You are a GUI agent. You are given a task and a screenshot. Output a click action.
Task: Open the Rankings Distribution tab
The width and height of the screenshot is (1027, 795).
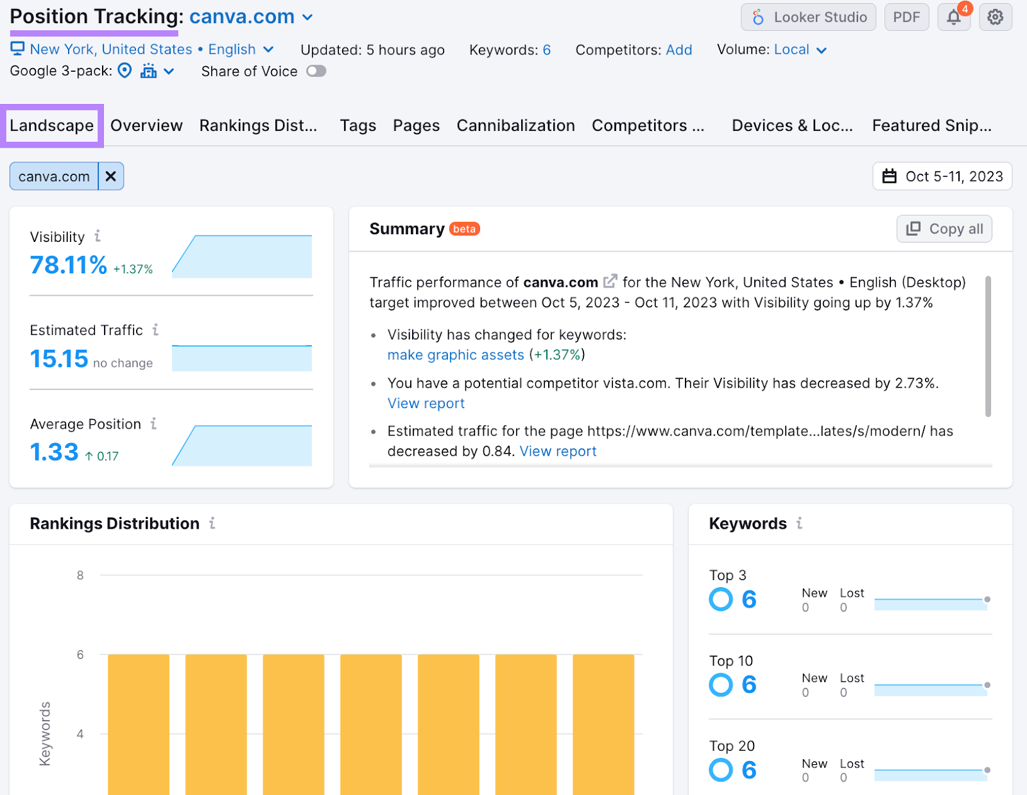click(258, 125)
